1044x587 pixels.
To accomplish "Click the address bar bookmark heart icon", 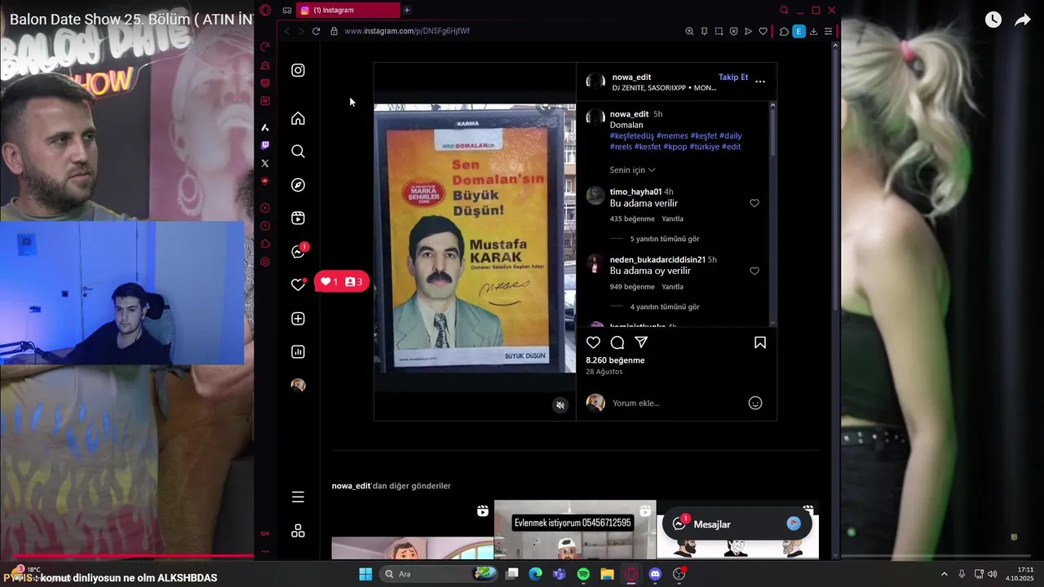I will 763,31.
